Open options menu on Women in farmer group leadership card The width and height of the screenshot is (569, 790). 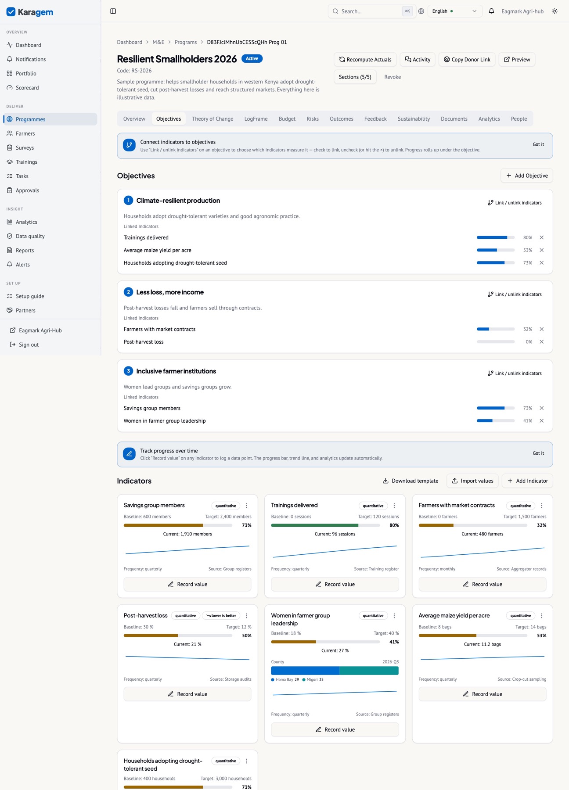pos(394,616)
